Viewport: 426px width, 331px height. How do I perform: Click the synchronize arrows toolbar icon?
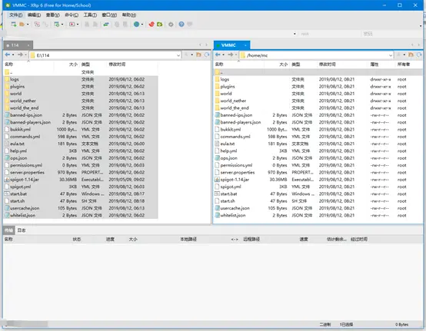click(x=106, y=25)
